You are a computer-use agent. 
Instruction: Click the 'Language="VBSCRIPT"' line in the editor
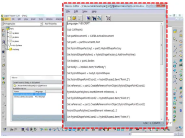[79, 23]
